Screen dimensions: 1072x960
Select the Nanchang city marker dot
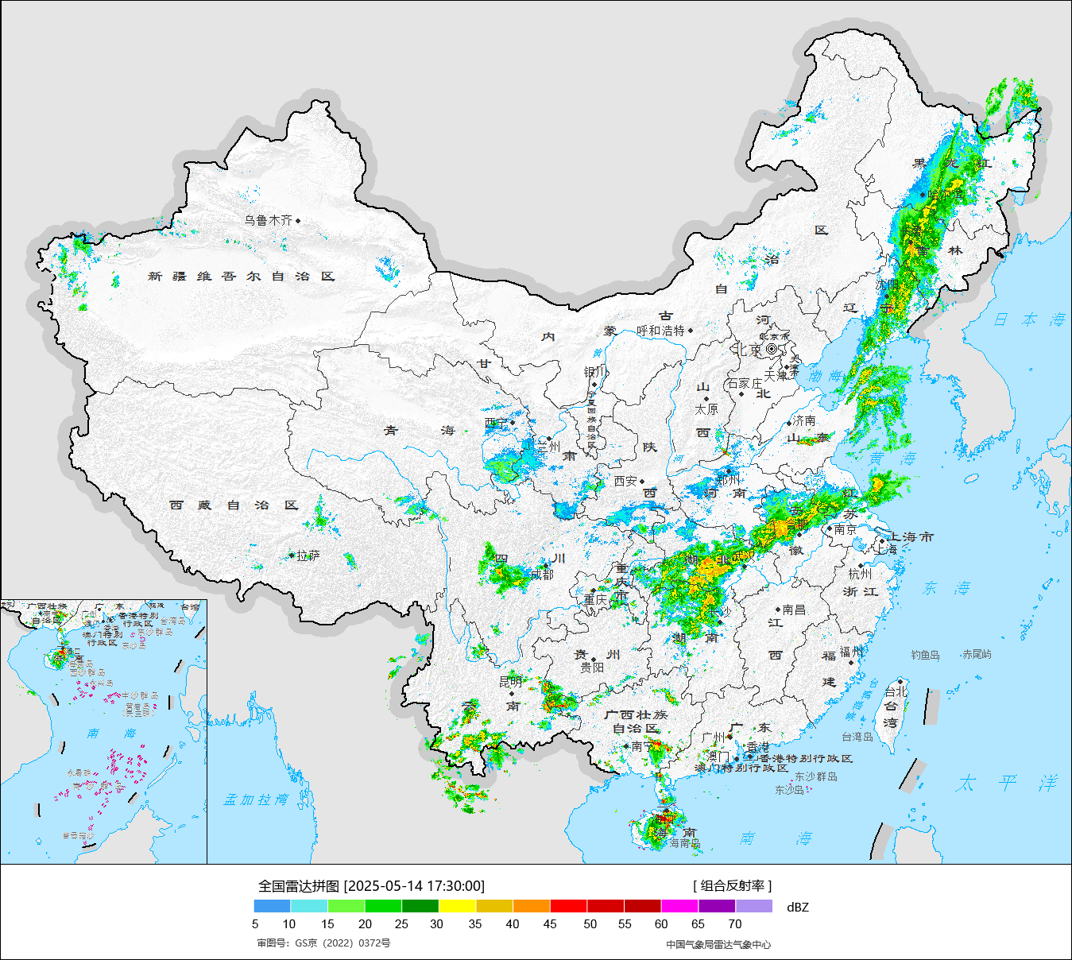[x=778, y=610]
